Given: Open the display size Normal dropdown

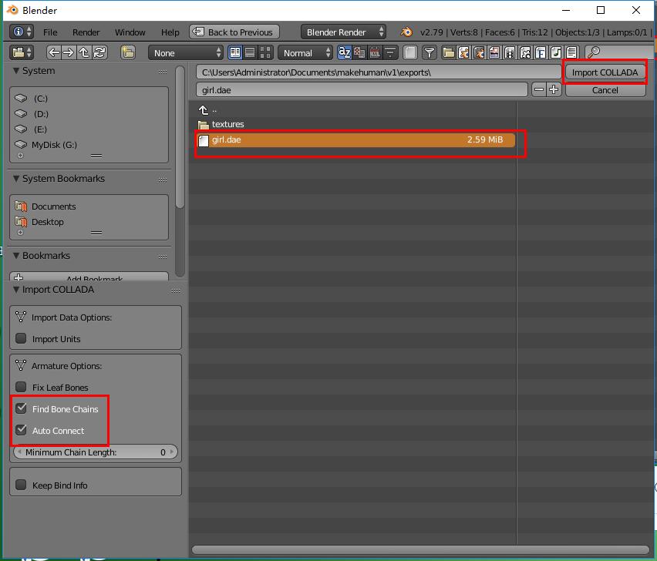Looking at the screenshot, I should [305, 52].
